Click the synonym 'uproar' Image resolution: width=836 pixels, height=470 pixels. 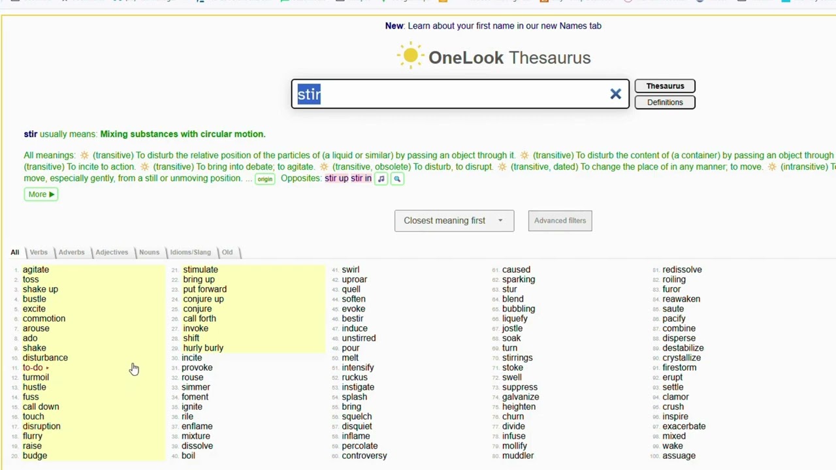coord(355,279)
